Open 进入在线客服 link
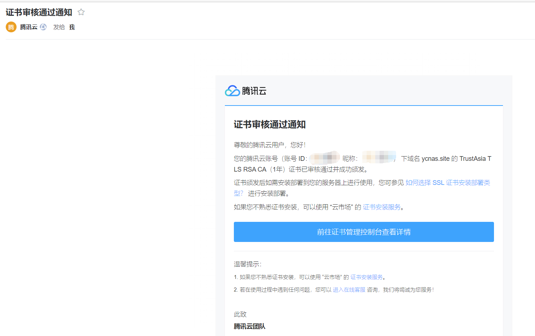The image size is (535, 336). (349, 290)
